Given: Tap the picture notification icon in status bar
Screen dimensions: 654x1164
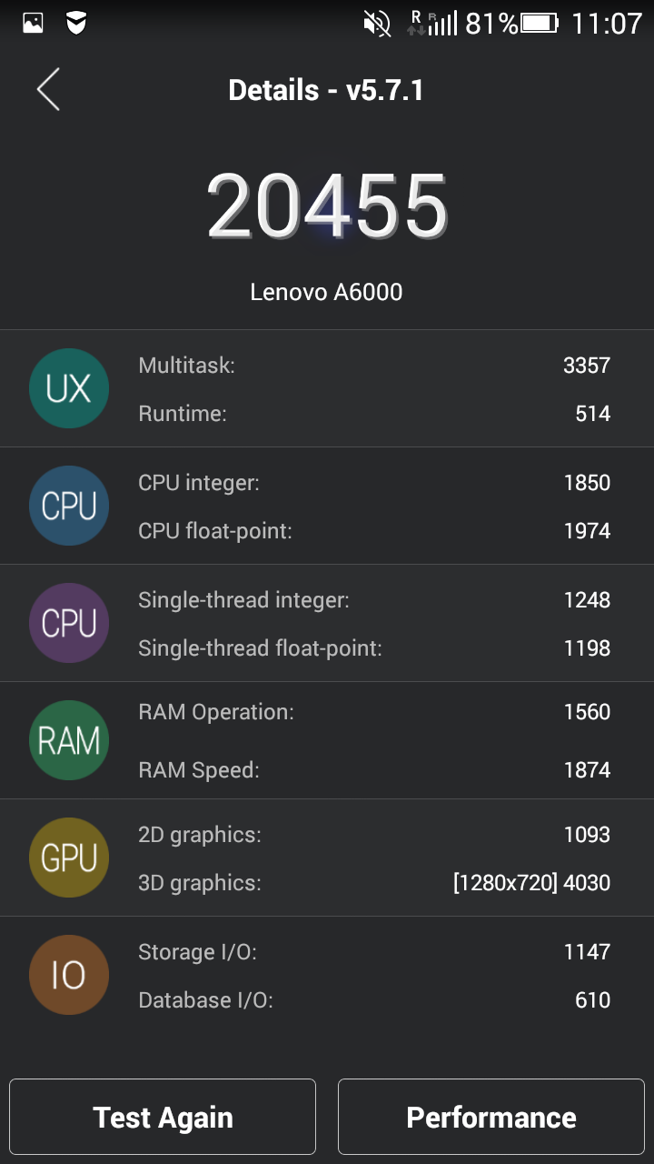Looking at the screenshot, I should coord(33,23).
